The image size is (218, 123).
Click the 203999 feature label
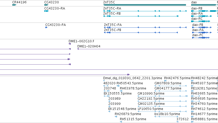pos(115,104)
